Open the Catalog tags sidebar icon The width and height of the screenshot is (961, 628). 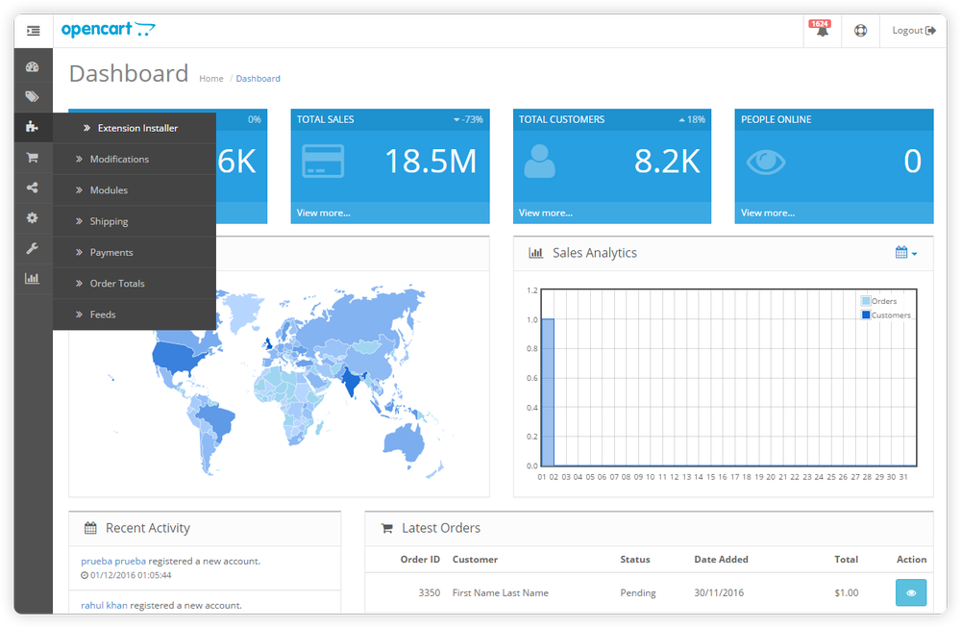click(33, 97)
